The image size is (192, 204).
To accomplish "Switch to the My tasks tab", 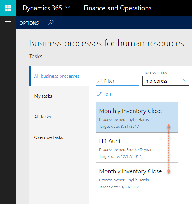I will 43,96.
